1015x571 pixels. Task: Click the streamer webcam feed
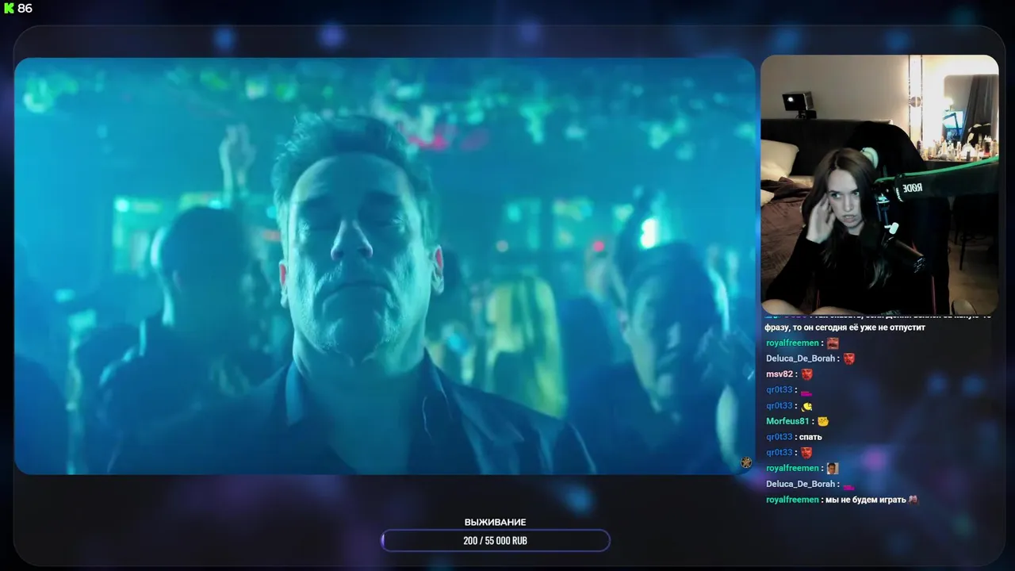coord(879,184)
